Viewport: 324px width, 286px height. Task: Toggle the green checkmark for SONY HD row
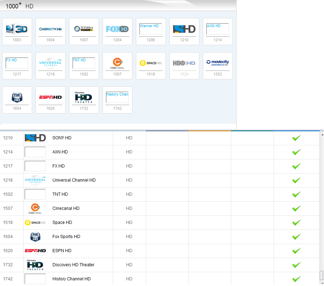(x=296, y=138)
